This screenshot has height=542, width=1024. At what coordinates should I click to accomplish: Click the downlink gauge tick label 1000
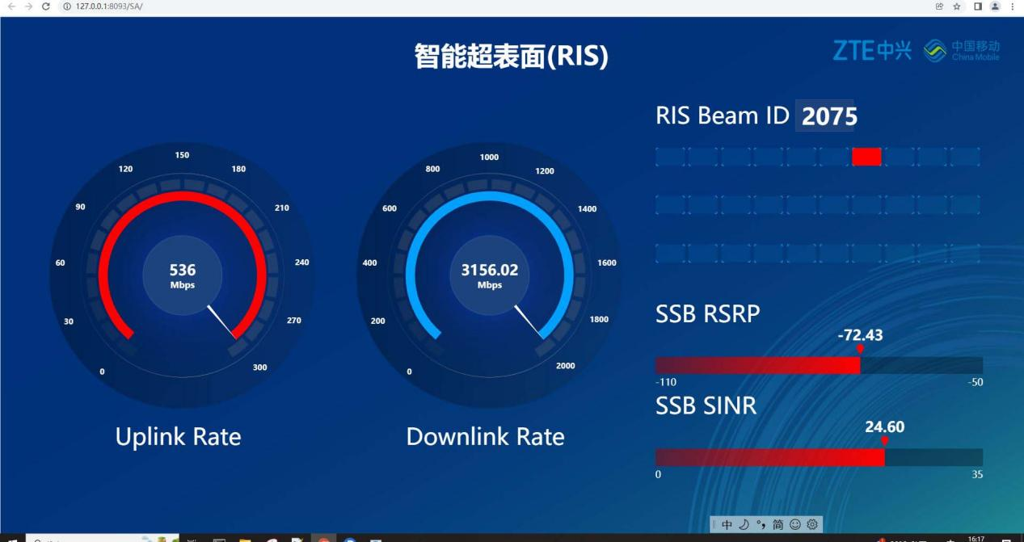tap(489, 158)
